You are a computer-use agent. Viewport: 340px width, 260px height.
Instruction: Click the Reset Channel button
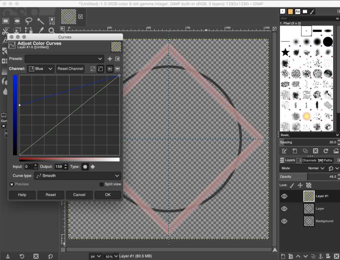70,69
